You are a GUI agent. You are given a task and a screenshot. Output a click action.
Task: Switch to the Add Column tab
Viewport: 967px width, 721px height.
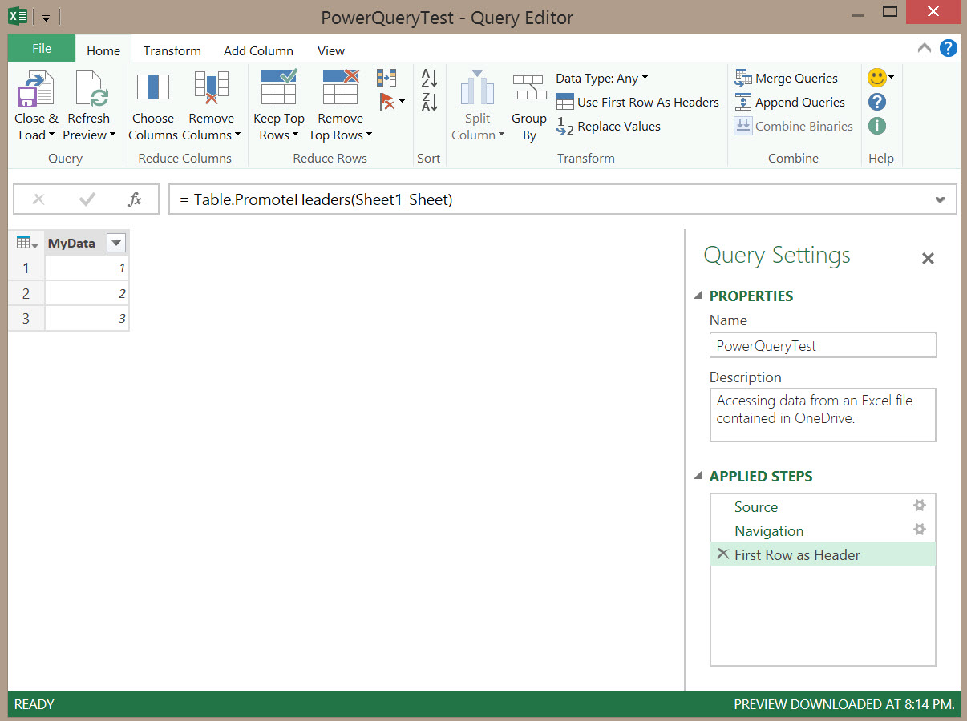[258, 50]
